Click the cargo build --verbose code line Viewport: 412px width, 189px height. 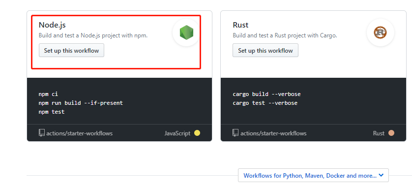tap(266, 94)
